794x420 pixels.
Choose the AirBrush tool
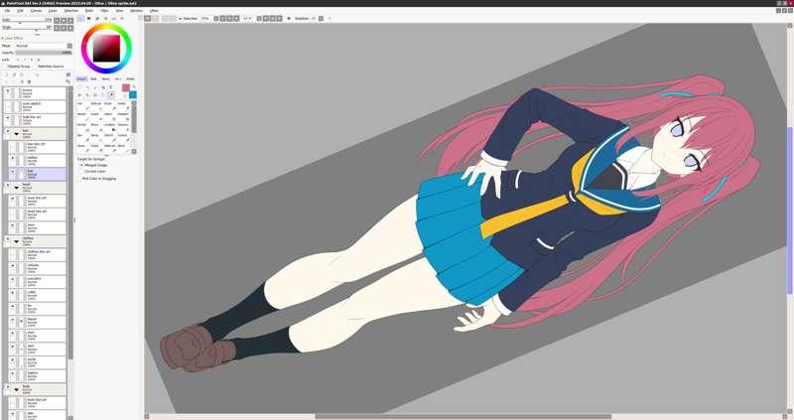(x=95, y=106)
